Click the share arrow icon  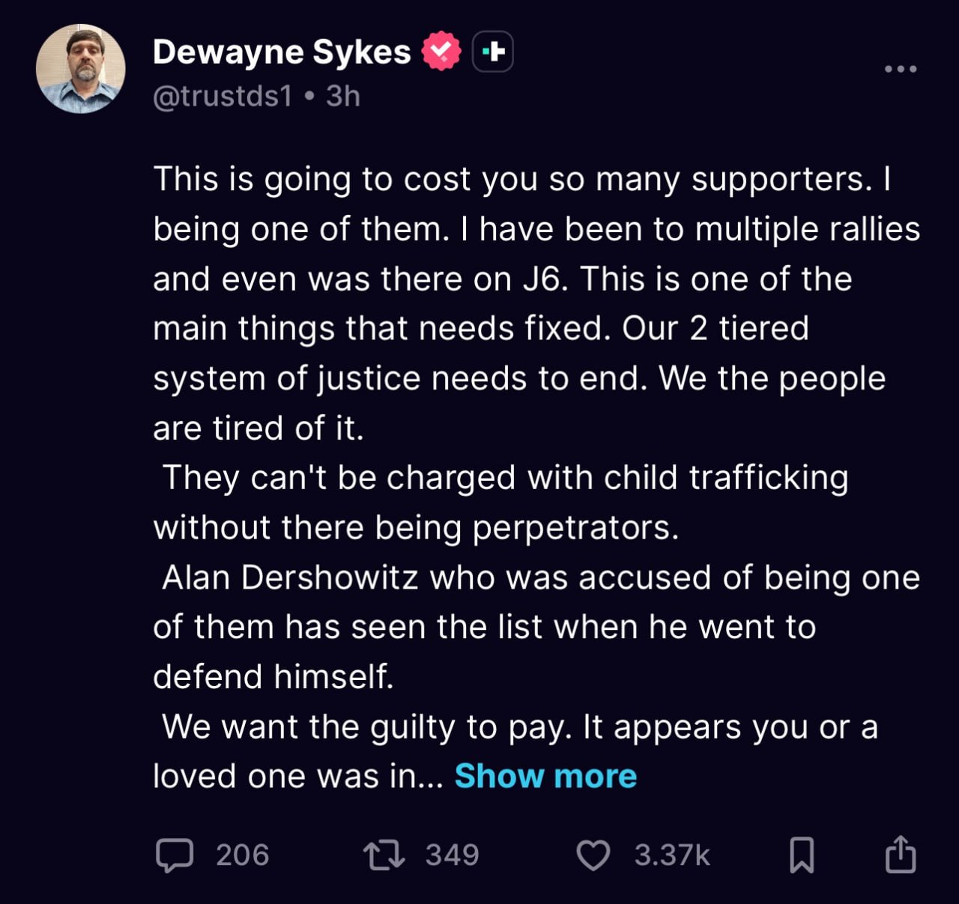(x=900, y=855)
